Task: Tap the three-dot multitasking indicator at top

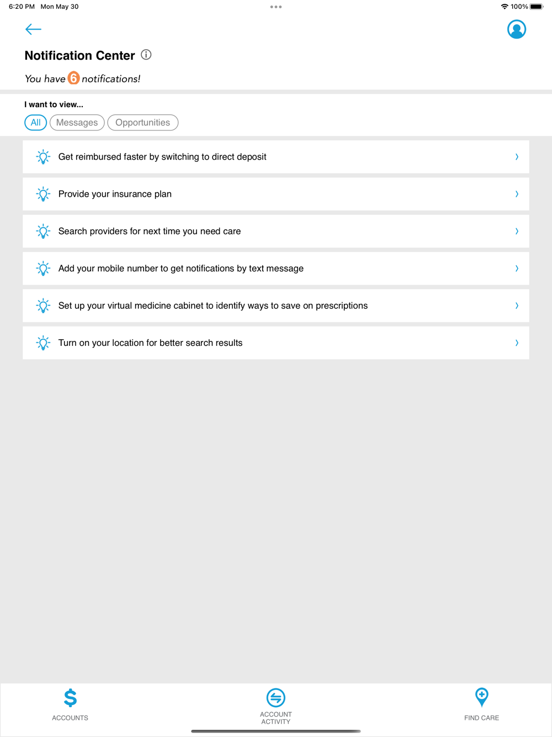Action: pos(276,7)
